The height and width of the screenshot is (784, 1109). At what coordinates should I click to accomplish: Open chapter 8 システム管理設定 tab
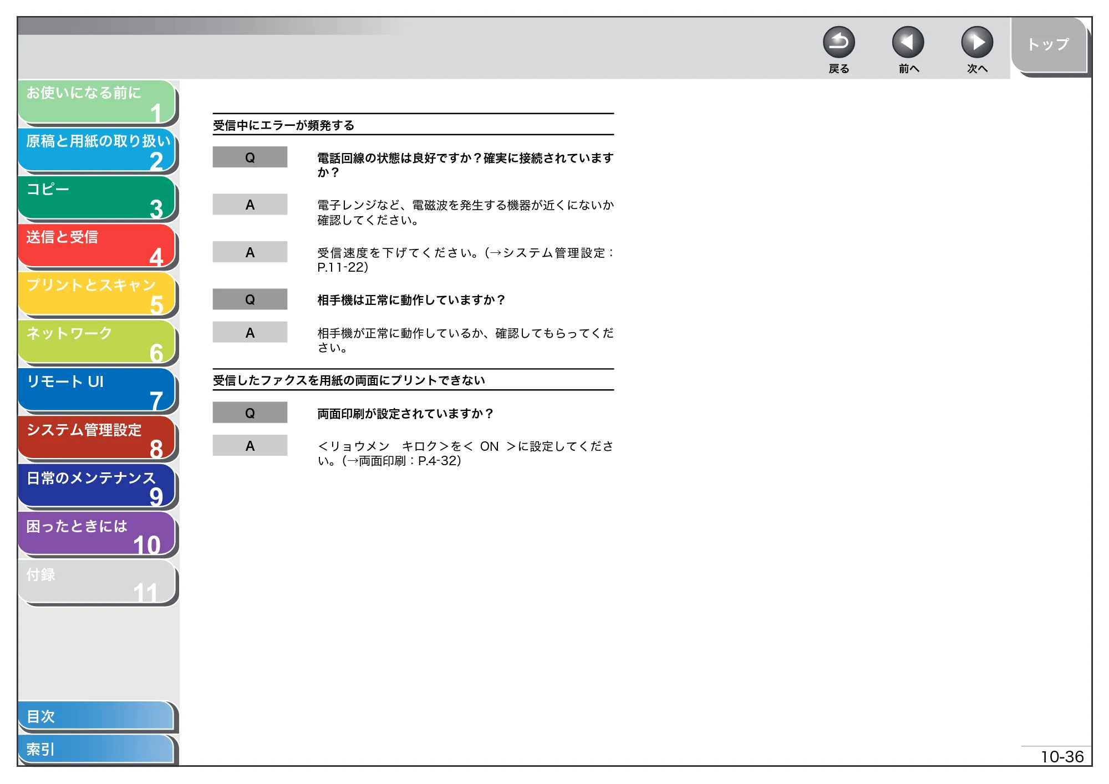pos(97,438)
